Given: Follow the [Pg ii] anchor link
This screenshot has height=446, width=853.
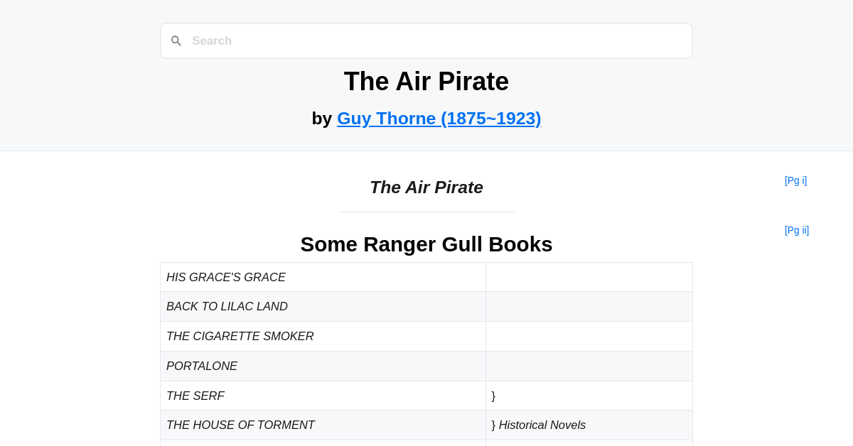Looking at the screenshot, I should (x=797, y=230).
